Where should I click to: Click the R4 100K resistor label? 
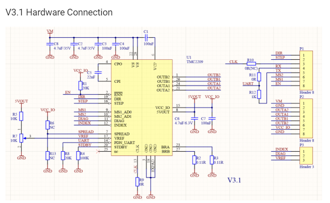[x=84, y=156]
